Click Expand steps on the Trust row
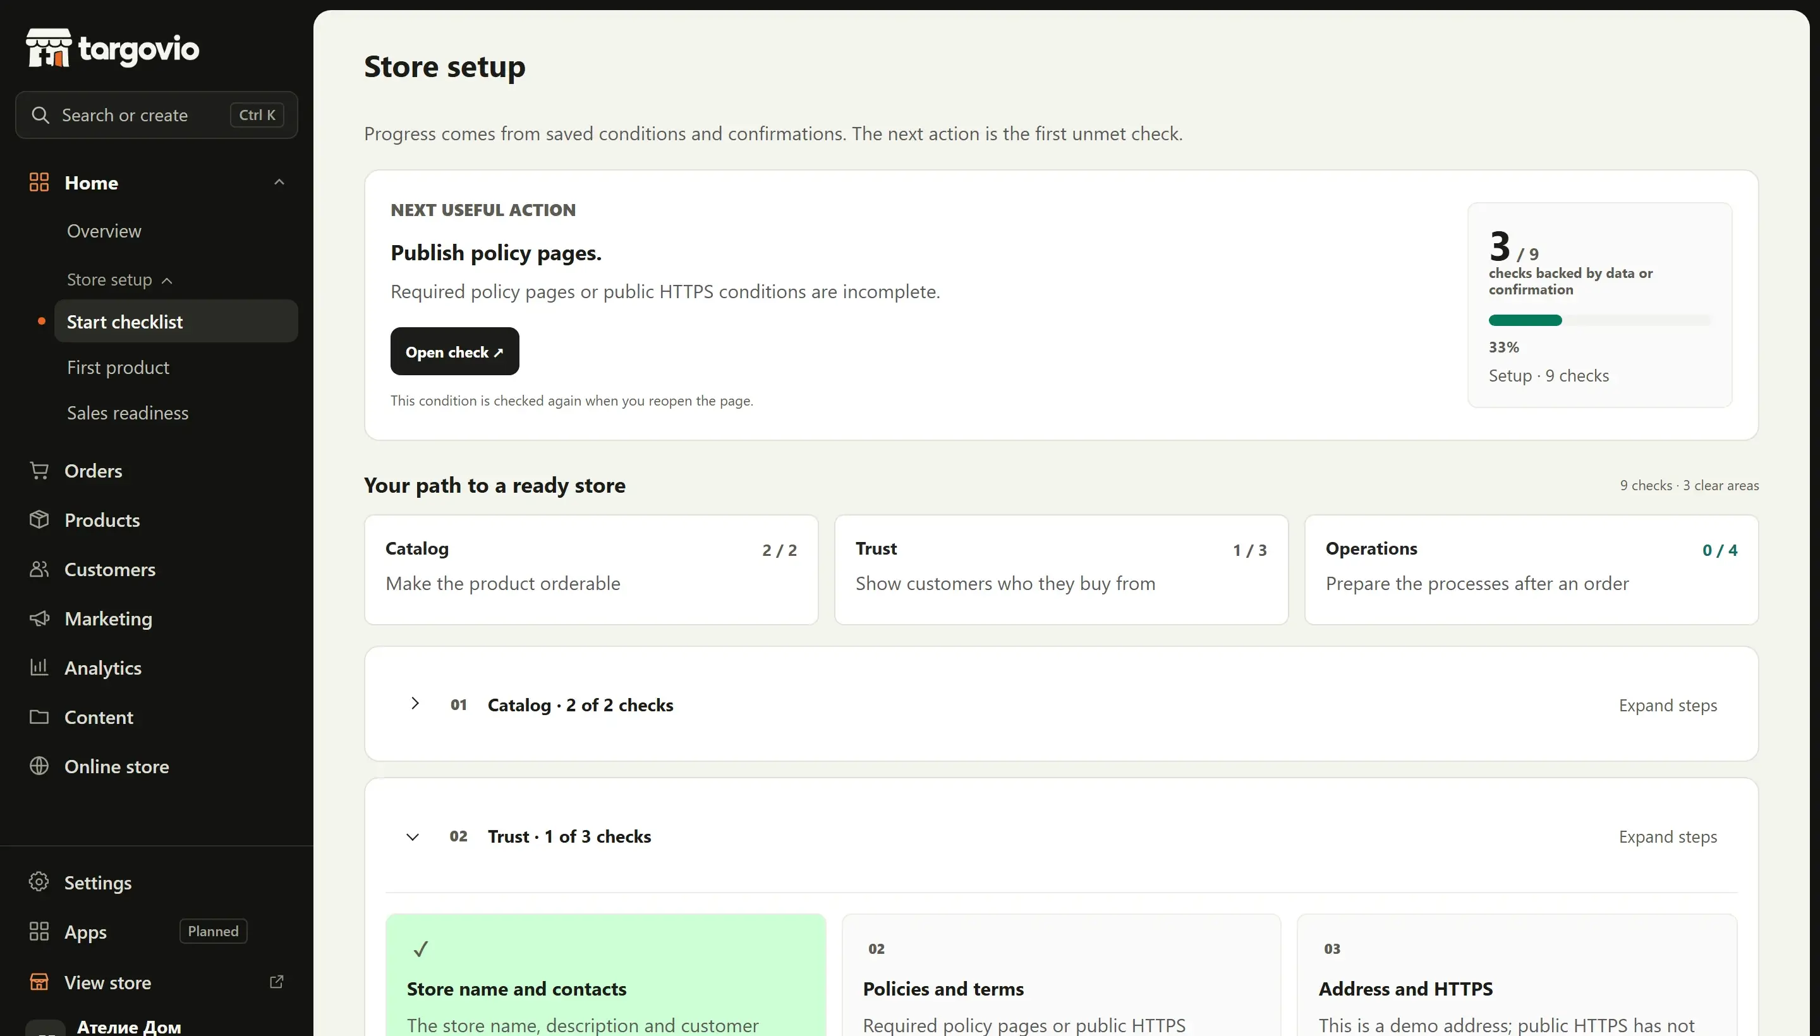This screenshot has width=1820, height=1036. (1668, 837)
